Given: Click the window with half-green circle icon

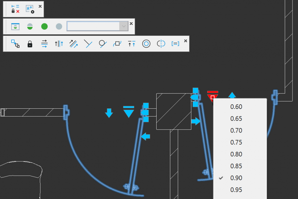Looking at the screenshot, I should [x=15, y=27].
